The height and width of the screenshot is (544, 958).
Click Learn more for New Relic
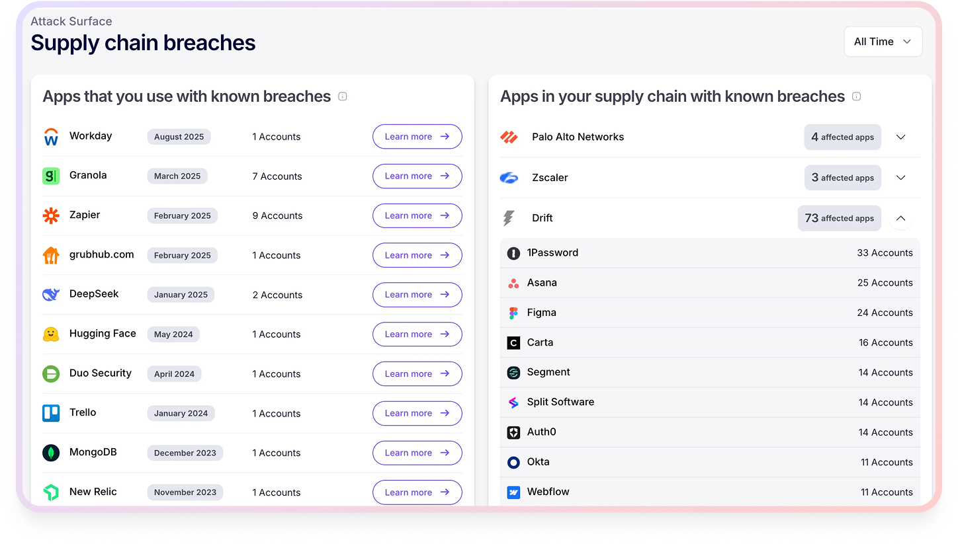(x=417, y=492)
